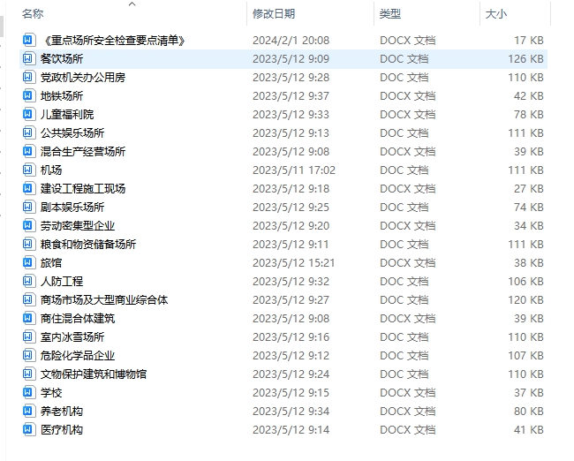Click the 文物保护建筑和博物馆 file name
The height and width of the screenshot is (461, 574).
pos(94,374)
